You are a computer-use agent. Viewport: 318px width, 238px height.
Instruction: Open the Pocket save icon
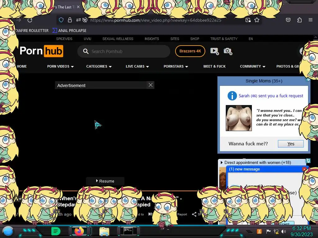coord(288,20)
